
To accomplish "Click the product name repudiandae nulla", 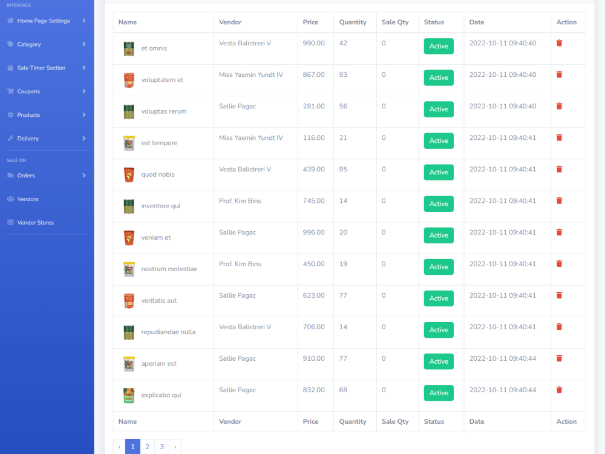I will coord(168,332).
